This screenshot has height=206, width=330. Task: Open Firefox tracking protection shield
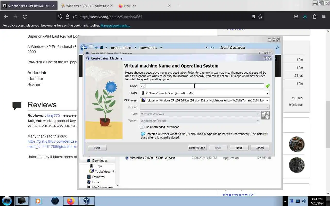(x=60, y=16)
